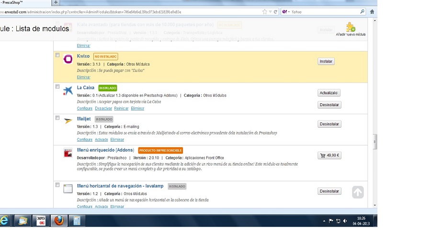This screenshot has height=242, width=431.
Task: Click the page scrollbar thumb
Action: click(x=374, y=142)
